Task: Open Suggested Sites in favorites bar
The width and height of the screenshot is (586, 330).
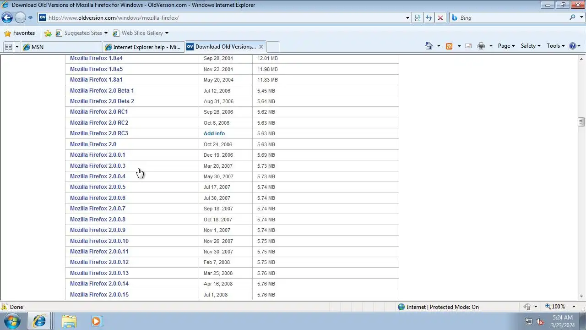Action: pos(81,33)
